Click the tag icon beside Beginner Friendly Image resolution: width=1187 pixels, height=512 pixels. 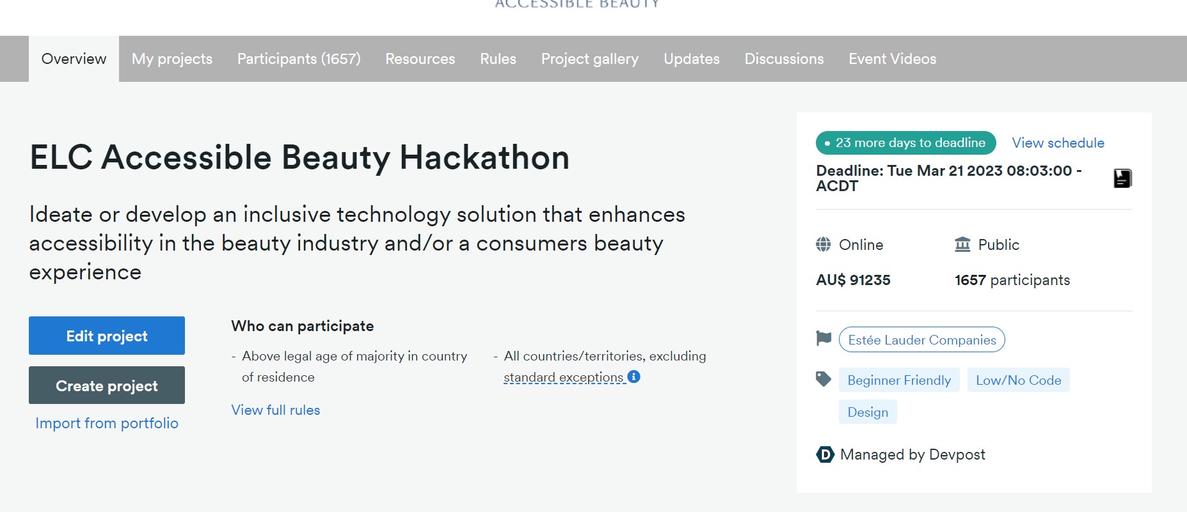[x=824, y=379]
